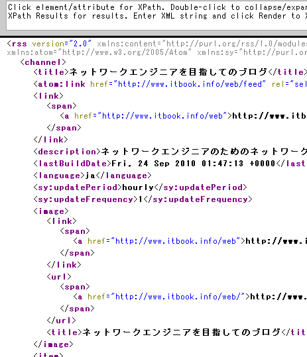Click the closing link tag under channel

(x=50, y=140)
